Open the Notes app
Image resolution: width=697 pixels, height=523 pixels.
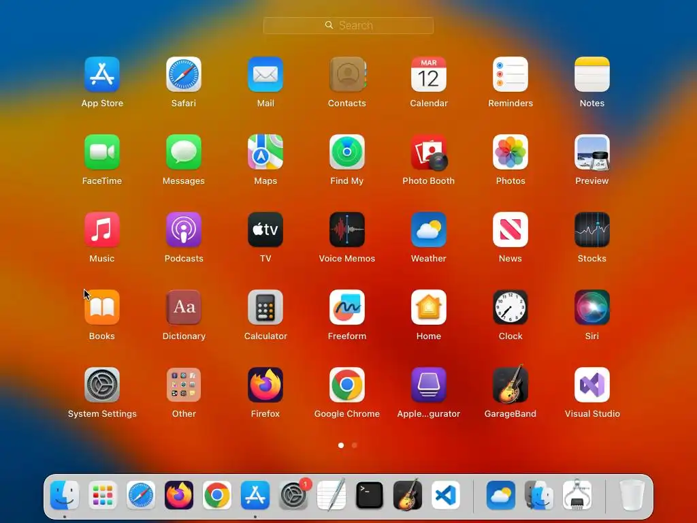pyautogui.click(x=592, y=74)
